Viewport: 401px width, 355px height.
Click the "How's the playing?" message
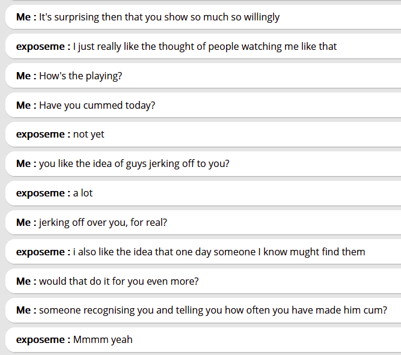(x=81, y=76)
